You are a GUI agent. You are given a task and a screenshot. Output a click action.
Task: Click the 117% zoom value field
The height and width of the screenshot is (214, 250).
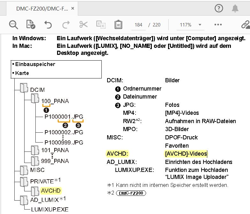pyautogui.click(x=186, y=25)
